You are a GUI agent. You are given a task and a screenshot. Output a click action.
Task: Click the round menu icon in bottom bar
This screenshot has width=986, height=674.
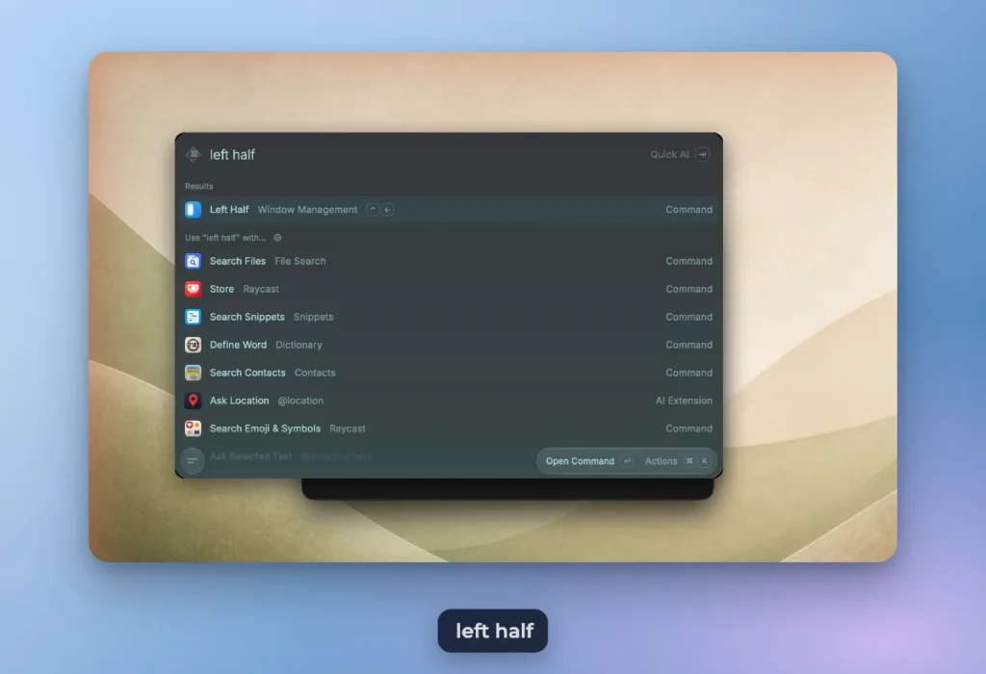click(193, 461)
